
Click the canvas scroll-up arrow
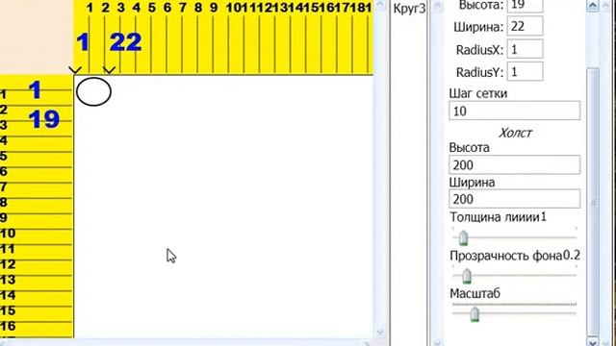[379, 5]
